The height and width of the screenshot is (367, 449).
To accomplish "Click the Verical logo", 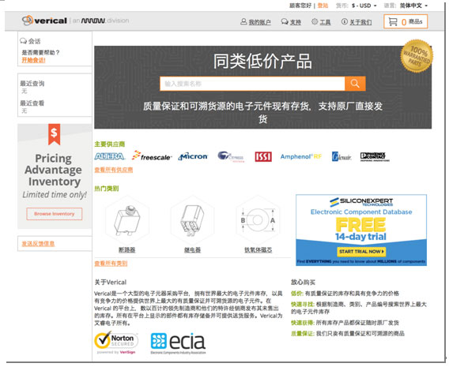I will pos(45,21).
